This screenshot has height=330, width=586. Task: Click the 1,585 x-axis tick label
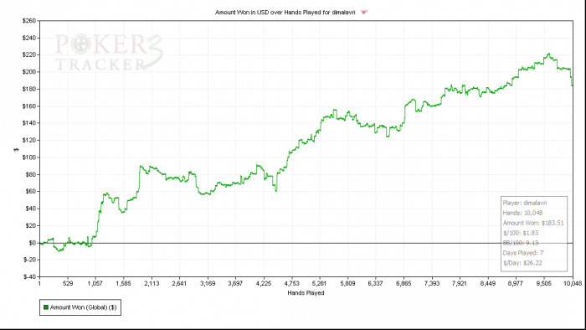tap(123, 283)
